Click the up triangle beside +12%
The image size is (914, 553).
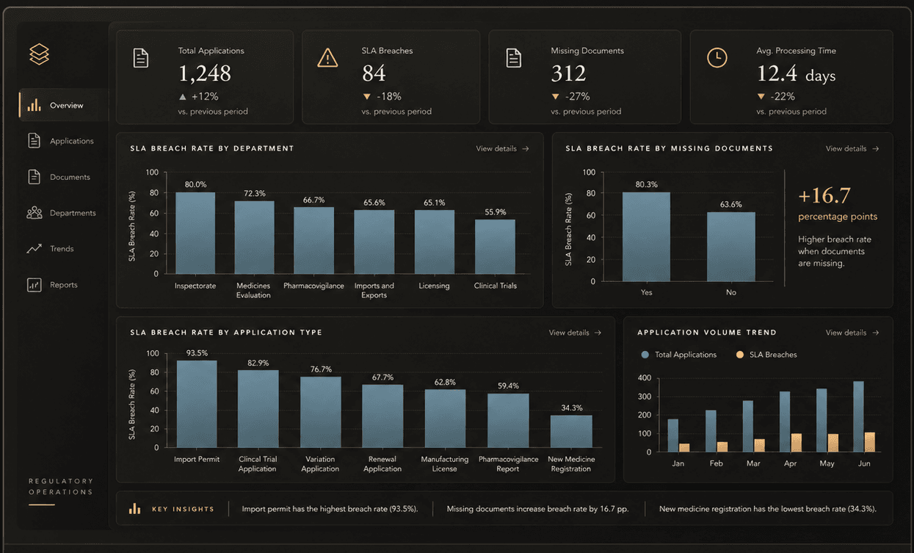tap(183, 96)
